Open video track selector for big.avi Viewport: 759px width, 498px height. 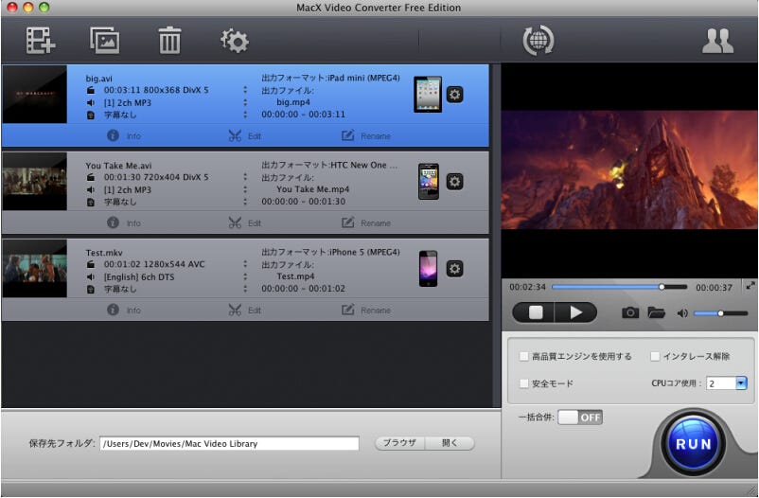[245, 90]
